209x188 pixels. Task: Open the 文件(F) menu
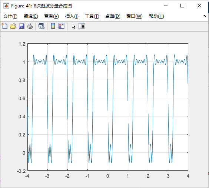(x=10, y=16)
